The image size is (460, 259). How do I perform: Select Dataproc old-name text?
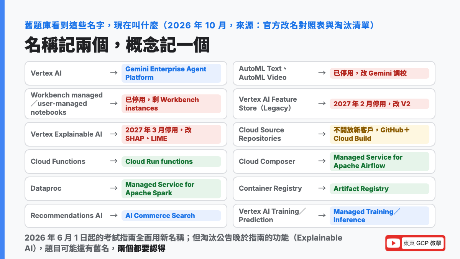click(x=46, y=188)
